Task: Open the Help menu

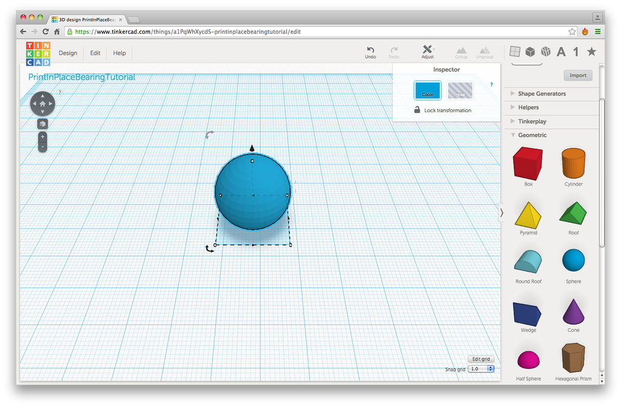Action: (x=119, y=53)
